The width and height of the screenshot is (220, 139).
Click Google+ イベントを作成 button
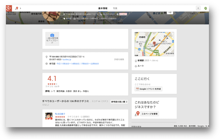click(x=149, y=89)
